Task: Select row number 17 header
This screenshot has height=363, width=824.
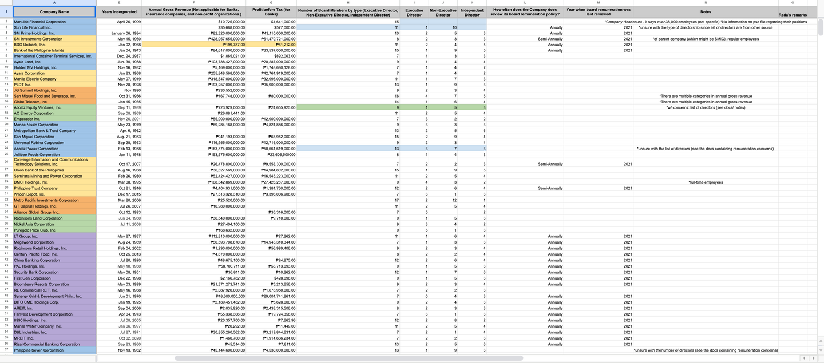Action: [6, 107]
